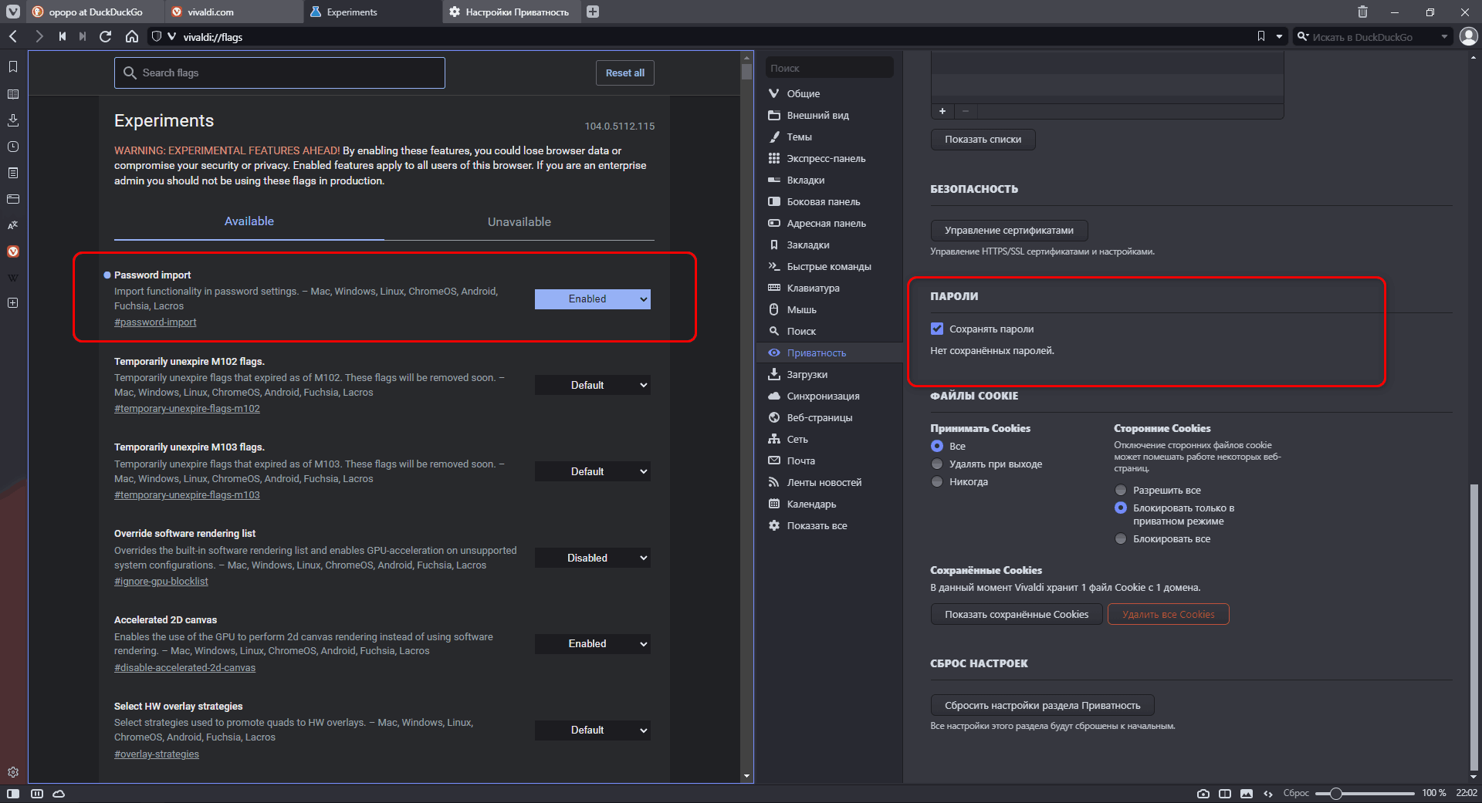Image resolution: width=1482 pixels, height=803 pixels.
Task: Open the Reading List panel icon
Action: (13, 94)
